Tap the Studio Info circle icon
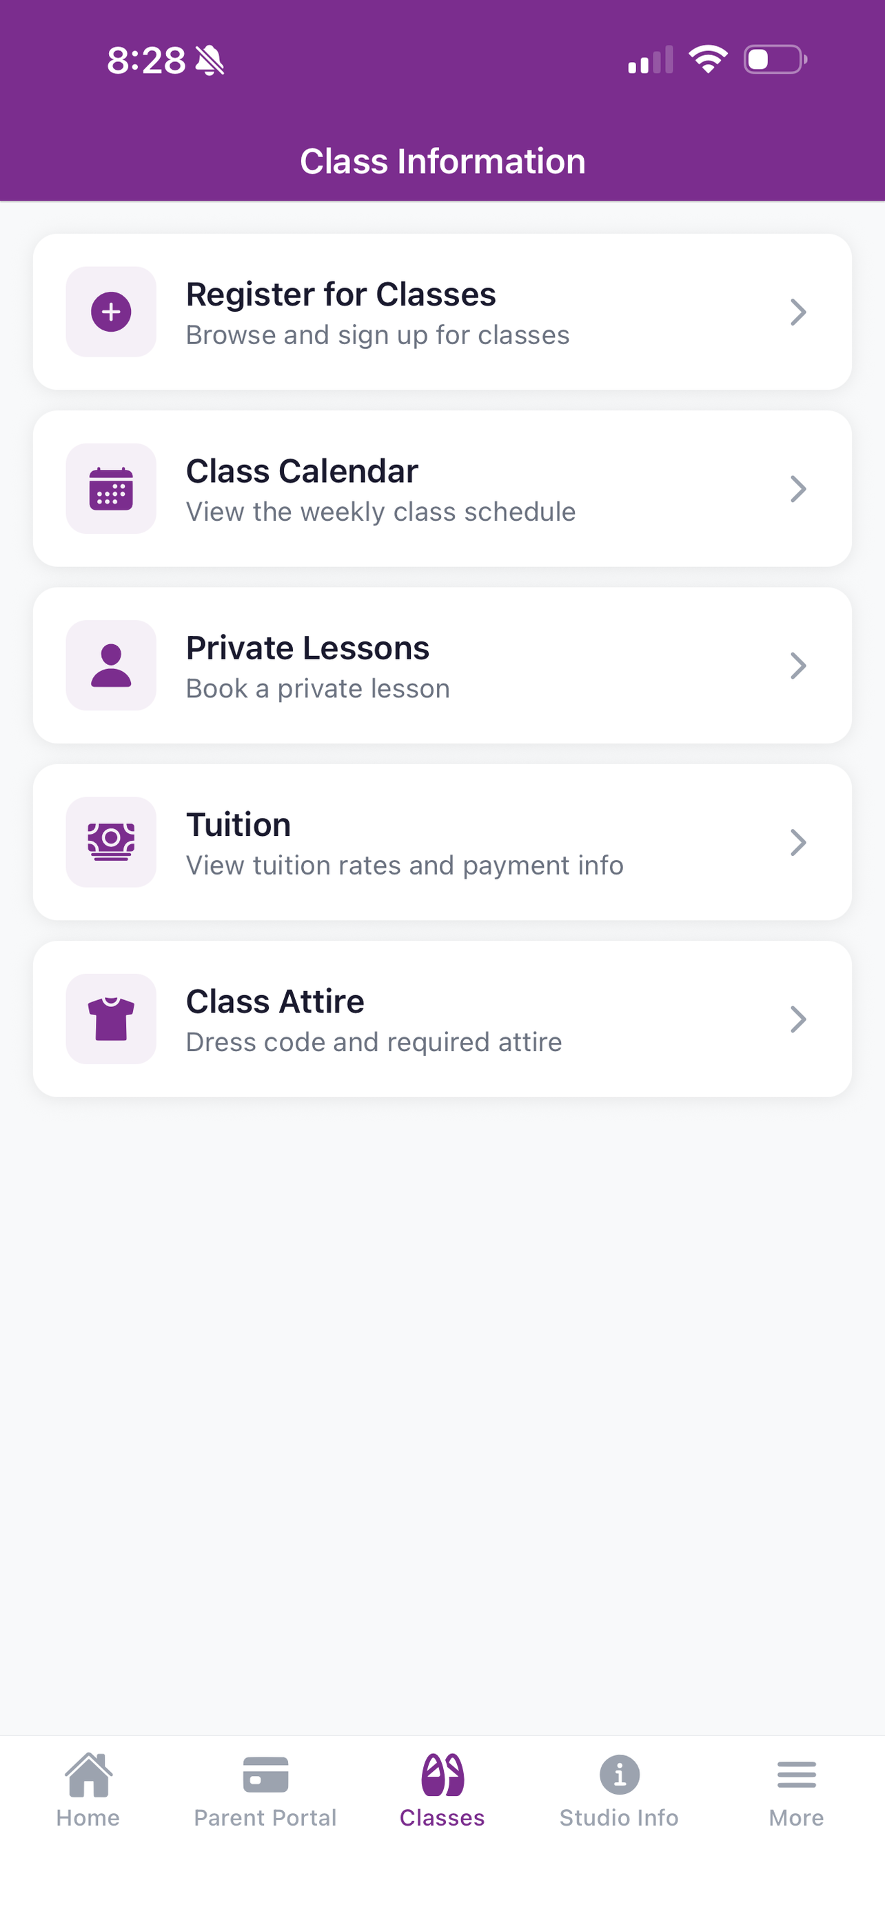Screen dimensions: 885x1916 coord(619,1775)
